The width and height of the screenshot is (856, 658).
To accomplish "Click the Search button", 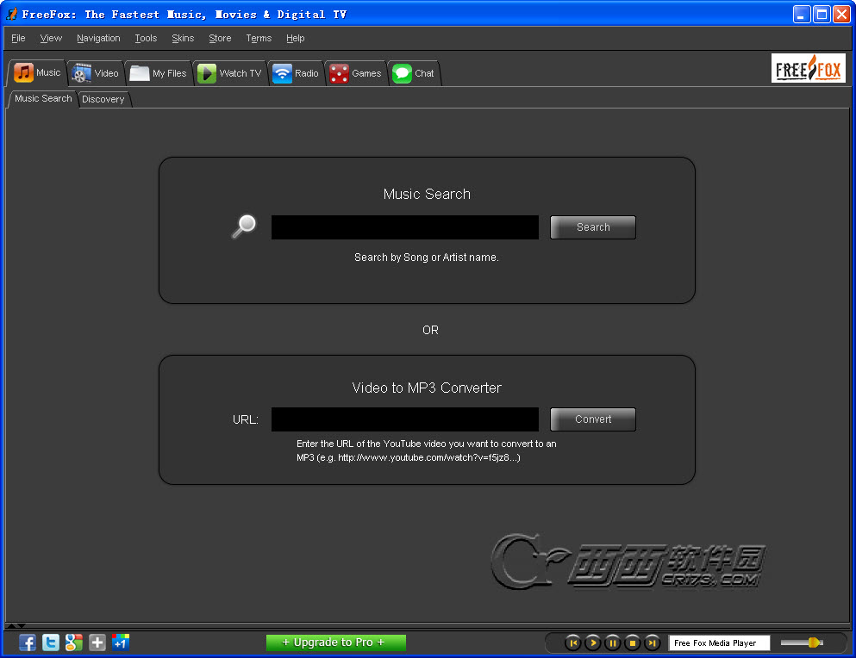I will 593,227.
